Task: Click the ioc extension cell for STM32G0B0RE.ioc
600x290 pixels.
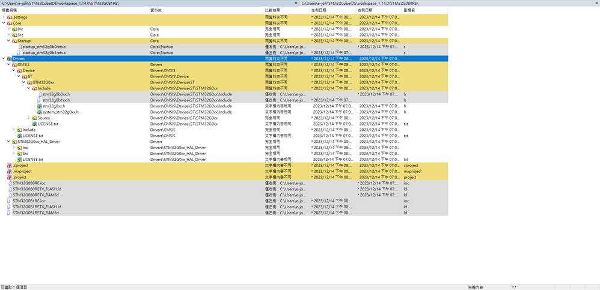Action: click(x=424, y=183)
